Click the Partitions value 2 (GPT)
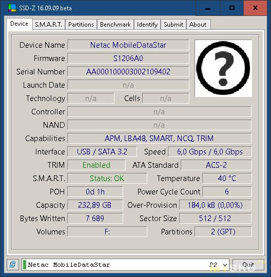This screenshot has width=271, height=277. coord(223,232)
